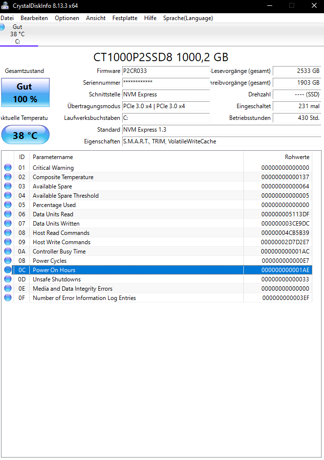Viewport: 324px width, 460px height.
Task: Open the Hilfe menu
Action: click(151, 18)
